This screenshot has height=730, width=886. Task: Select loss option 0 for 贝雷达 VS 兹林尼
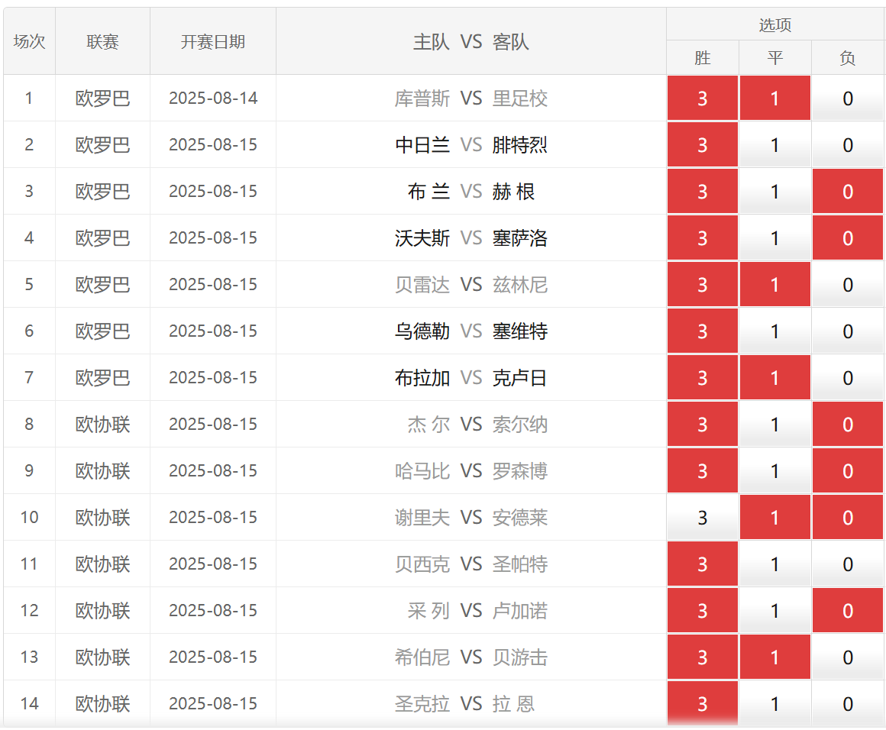point(848,284)
